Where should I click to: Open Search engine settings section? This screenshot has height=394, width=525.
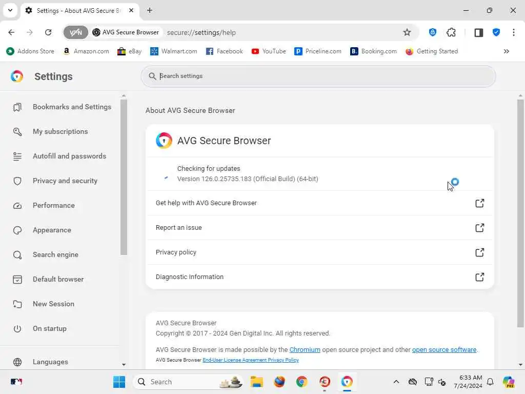click(x=46, y=254)
